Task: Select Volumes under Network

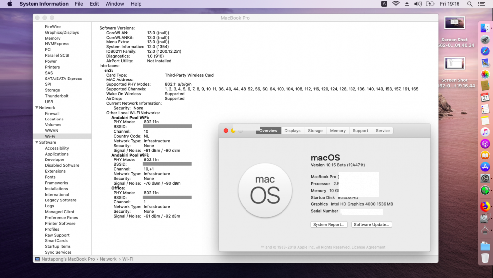Action: [53, 125]
